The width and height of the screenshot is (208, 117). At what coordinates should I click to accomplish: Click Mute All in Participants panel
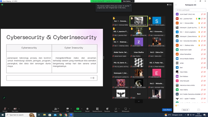click(x=185, y=110)
